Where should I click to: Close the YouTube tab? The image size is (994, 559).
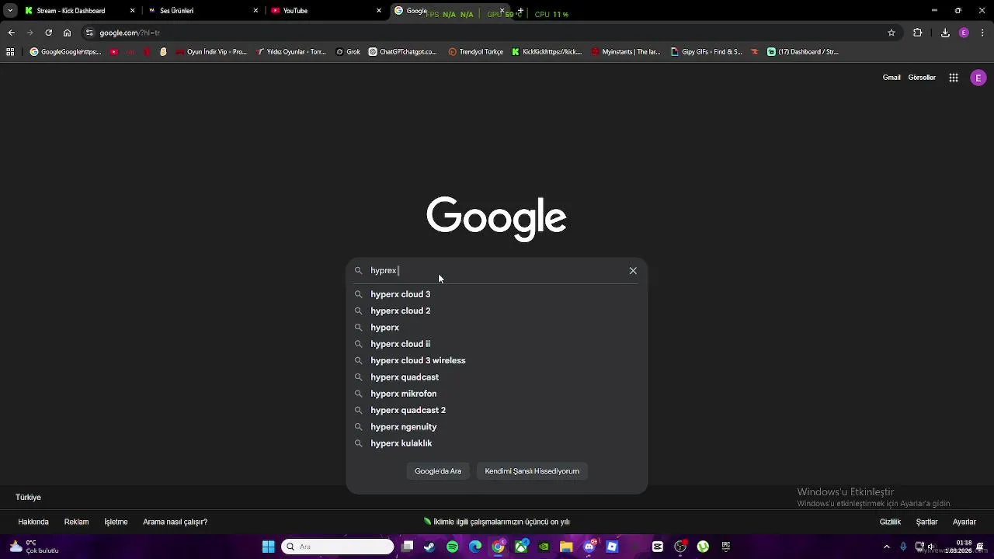tap(379, 11)
